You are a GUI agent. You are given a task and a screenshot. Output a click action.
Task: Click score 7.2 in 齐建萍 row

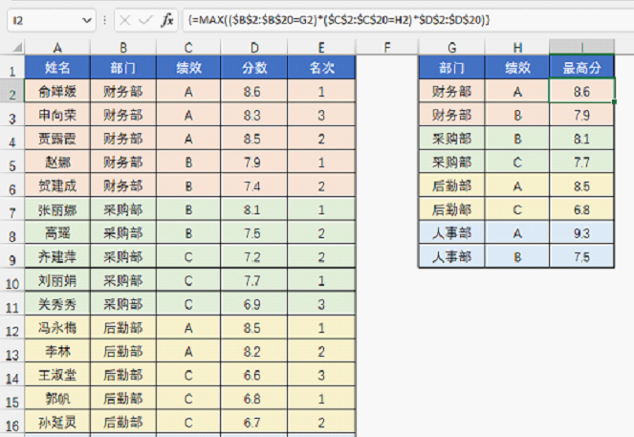[254, 256]
